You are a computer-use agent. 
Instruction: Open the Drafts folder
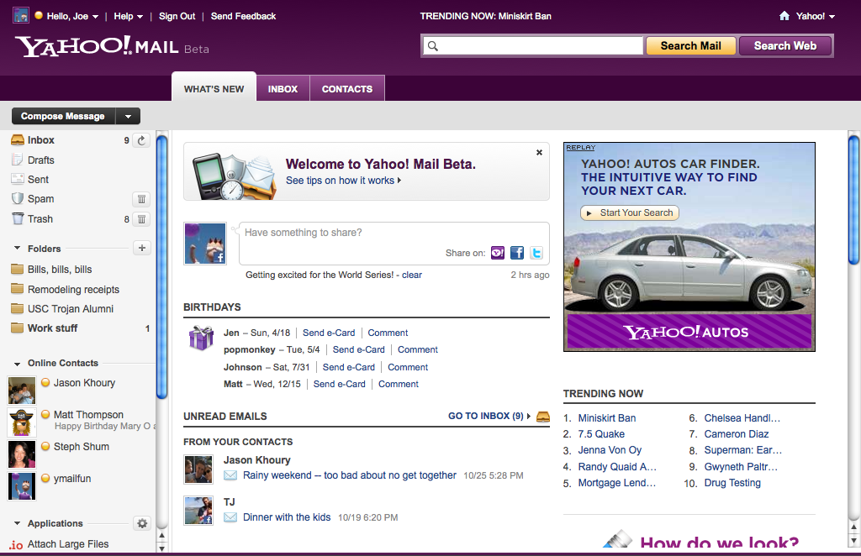(40, 160)
